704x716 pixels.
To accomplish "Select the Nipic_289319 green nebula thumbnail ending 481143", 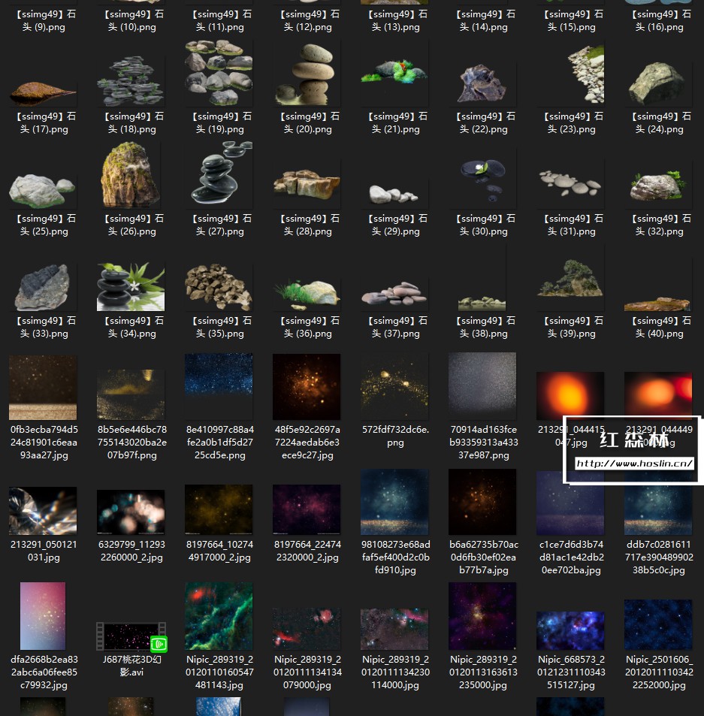I will coord(219,616).
